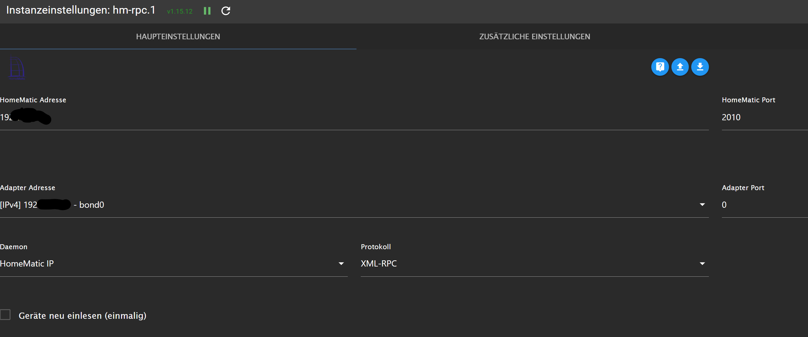Click the HomeMatic adapter logo
This screenshot has width=808, height=337.
[x=17, y=68]
